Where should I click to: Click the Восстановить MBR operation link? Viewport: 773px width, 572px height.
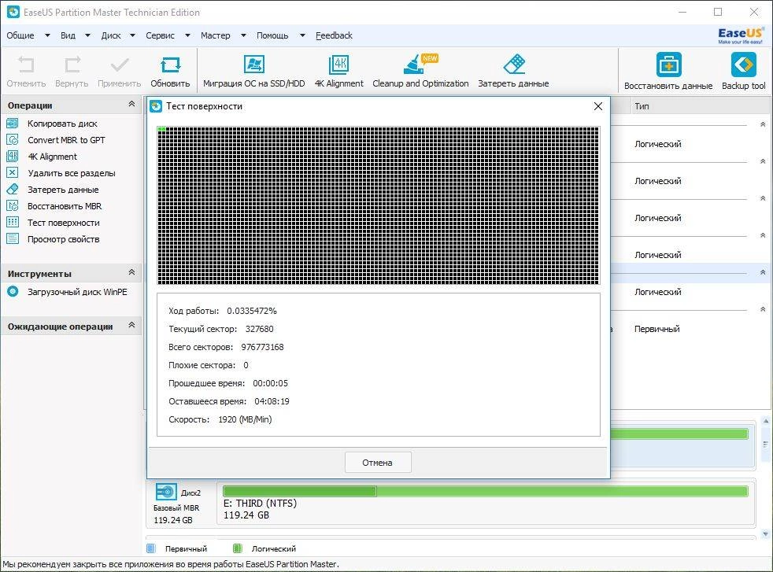point(65,206)
